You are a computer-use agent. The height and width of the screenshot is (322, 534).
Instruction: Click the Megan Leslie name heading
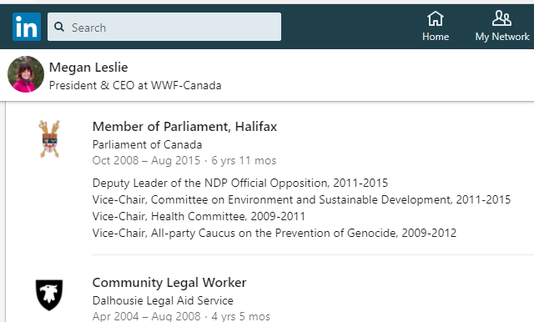point(88,68)
